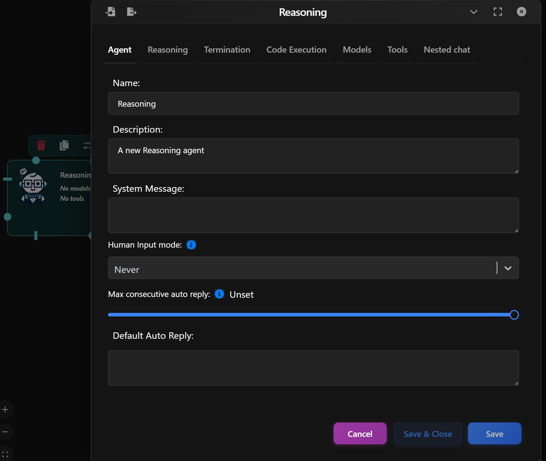Click inside the System Message field

tap(313, 215)
